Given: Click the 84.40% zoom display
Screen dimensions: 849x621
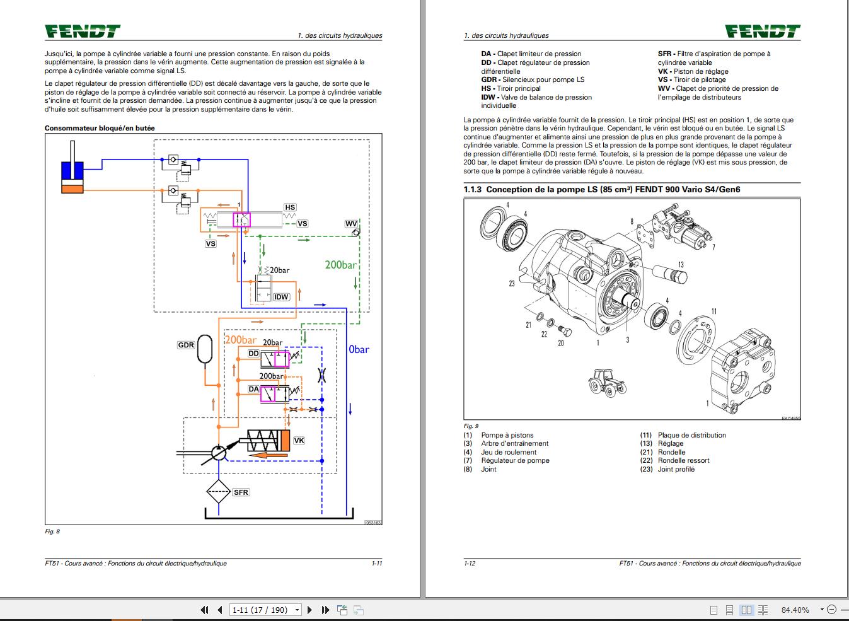Looking at the screenshot, I should coord(795,610).
